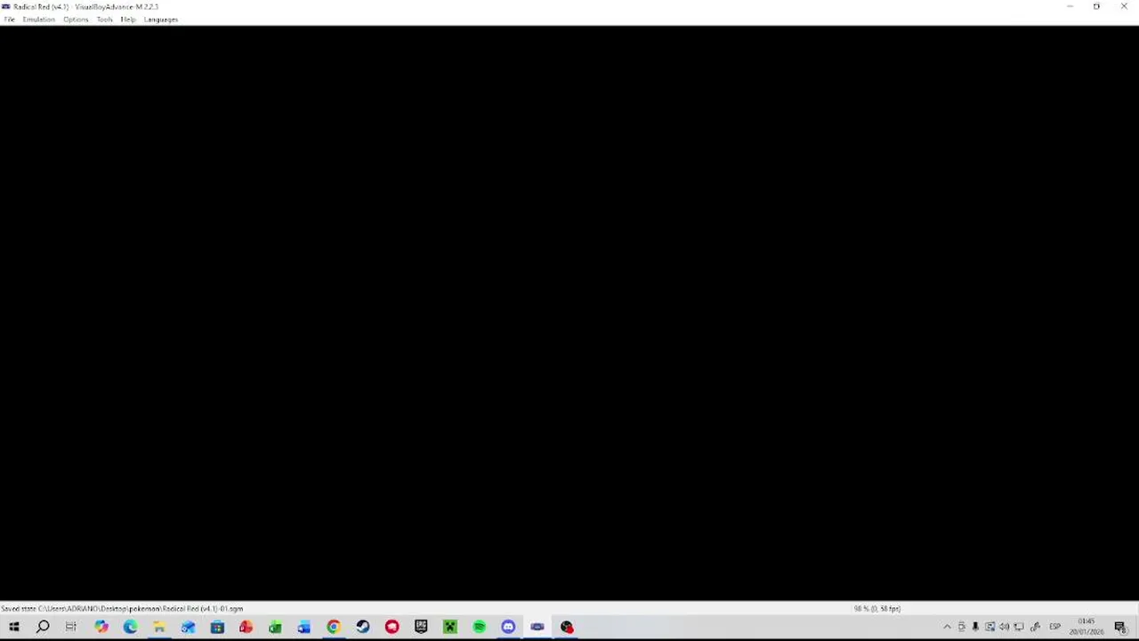Open the Windows Start menu
The image size is (1139, 641).
point(14,627)
